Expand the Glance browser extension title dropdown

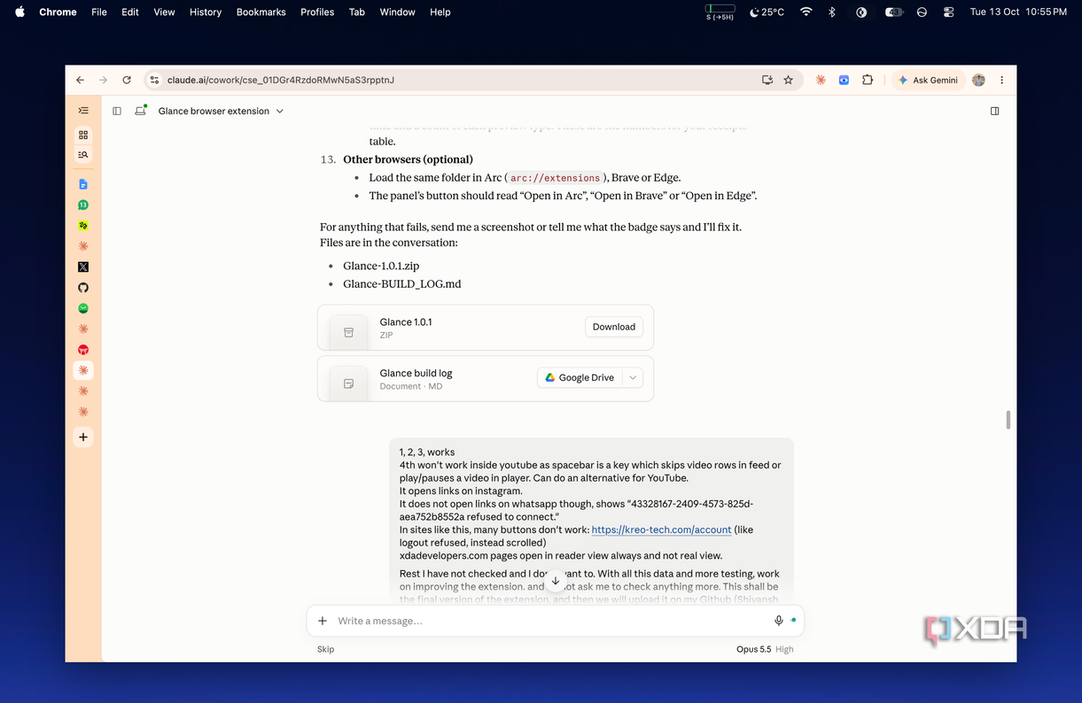(222, 112)
